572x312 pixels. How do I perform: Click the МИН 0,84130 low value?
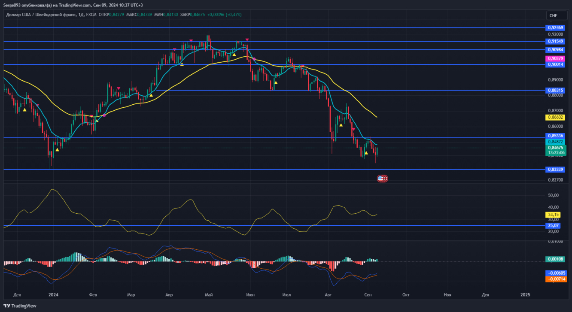(x=166, y=15)
